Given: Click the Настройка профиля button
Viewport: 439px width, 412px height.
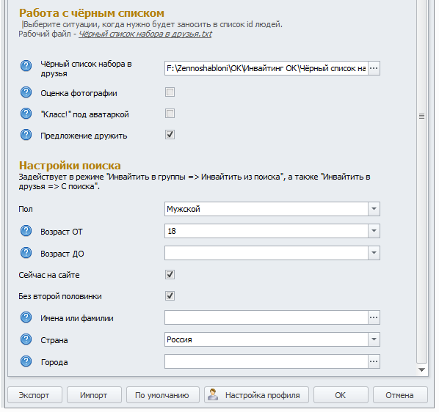Looking at the screenshot, I should pyautogui.click(x=256, y=395).
